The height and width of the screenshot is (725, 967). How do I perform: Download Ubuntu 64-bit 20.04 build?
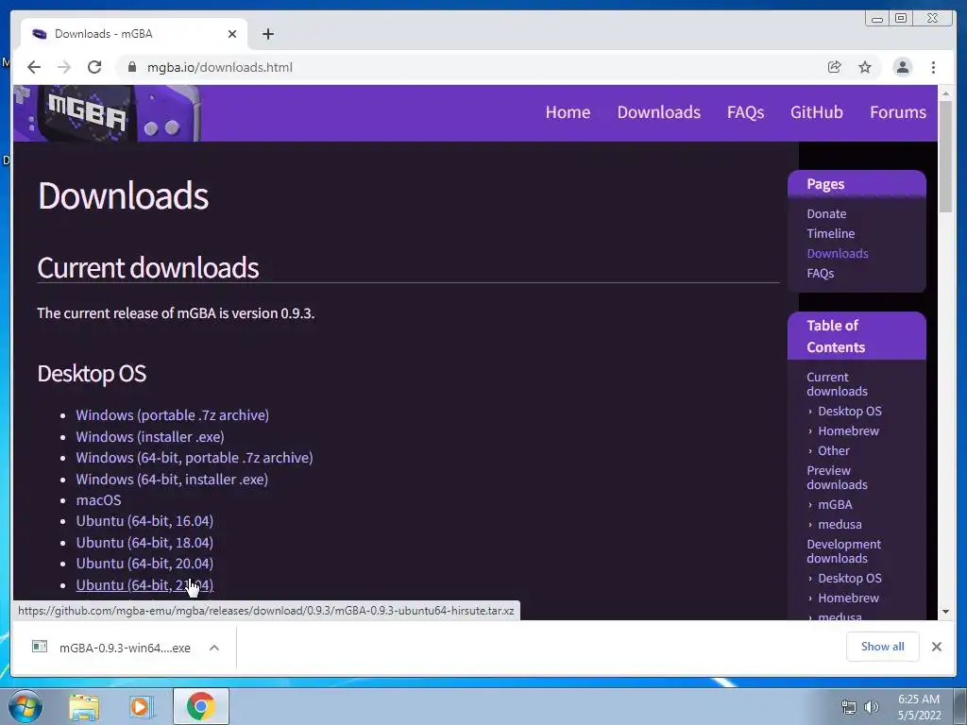click(x=144, y=564)
